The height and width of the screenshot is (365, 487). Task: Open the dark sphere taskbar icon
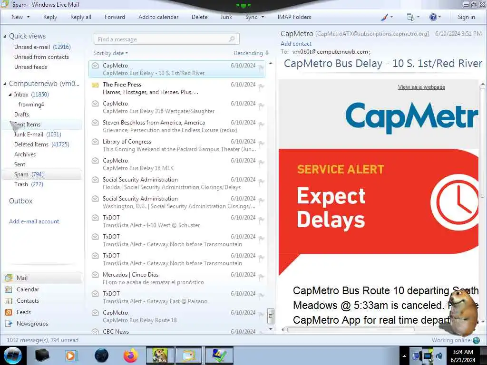click(x=102, y=355)
